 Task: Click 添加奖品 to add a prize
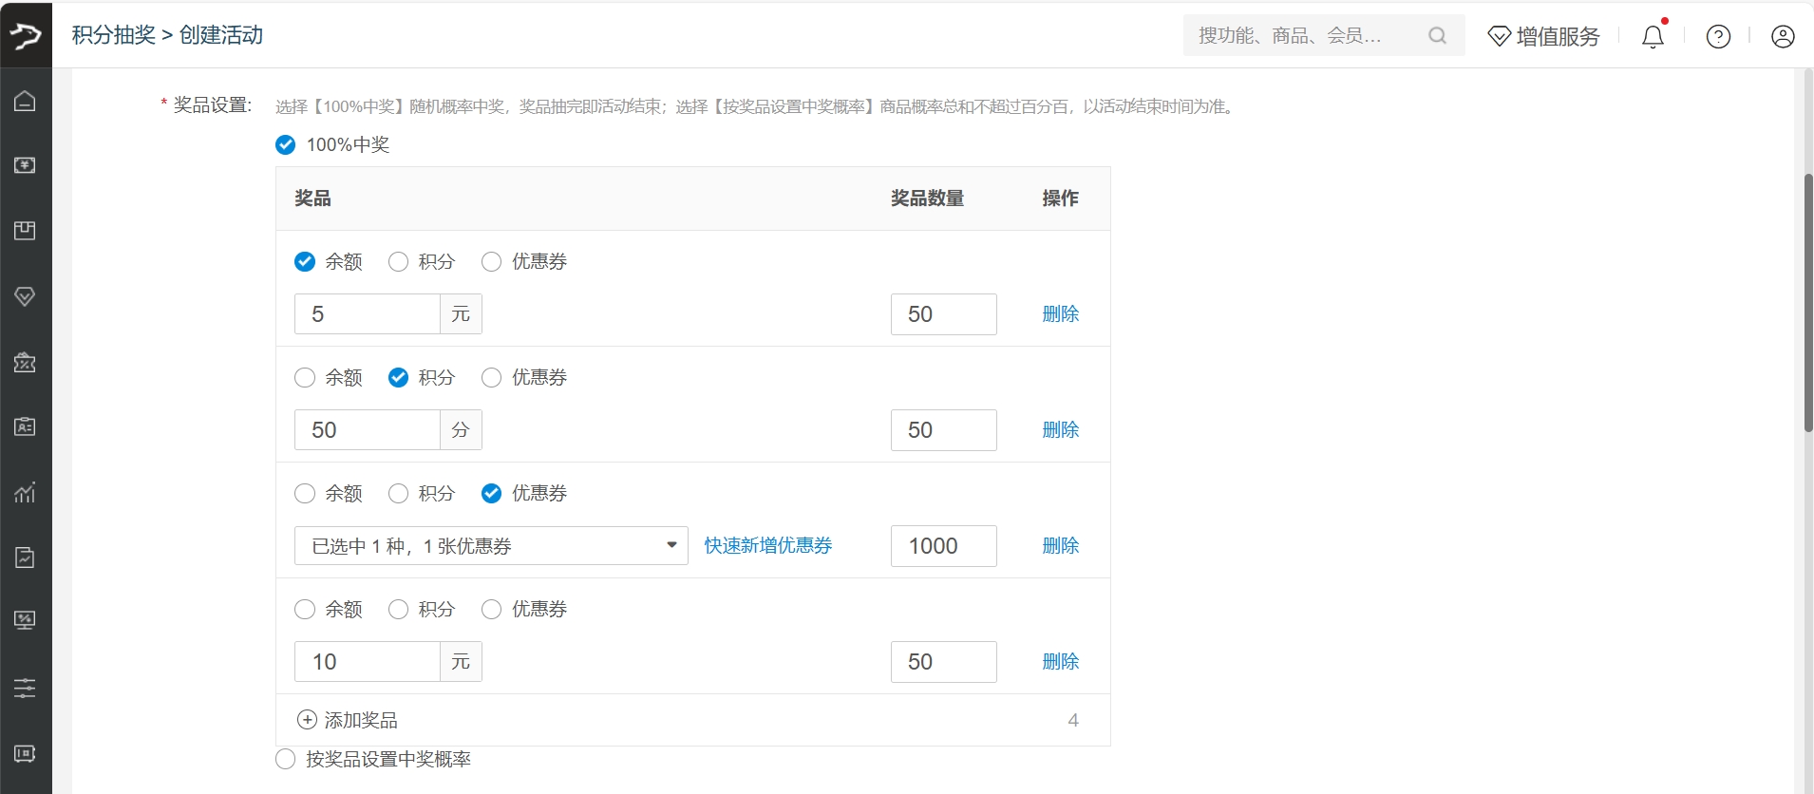[348, 720]
